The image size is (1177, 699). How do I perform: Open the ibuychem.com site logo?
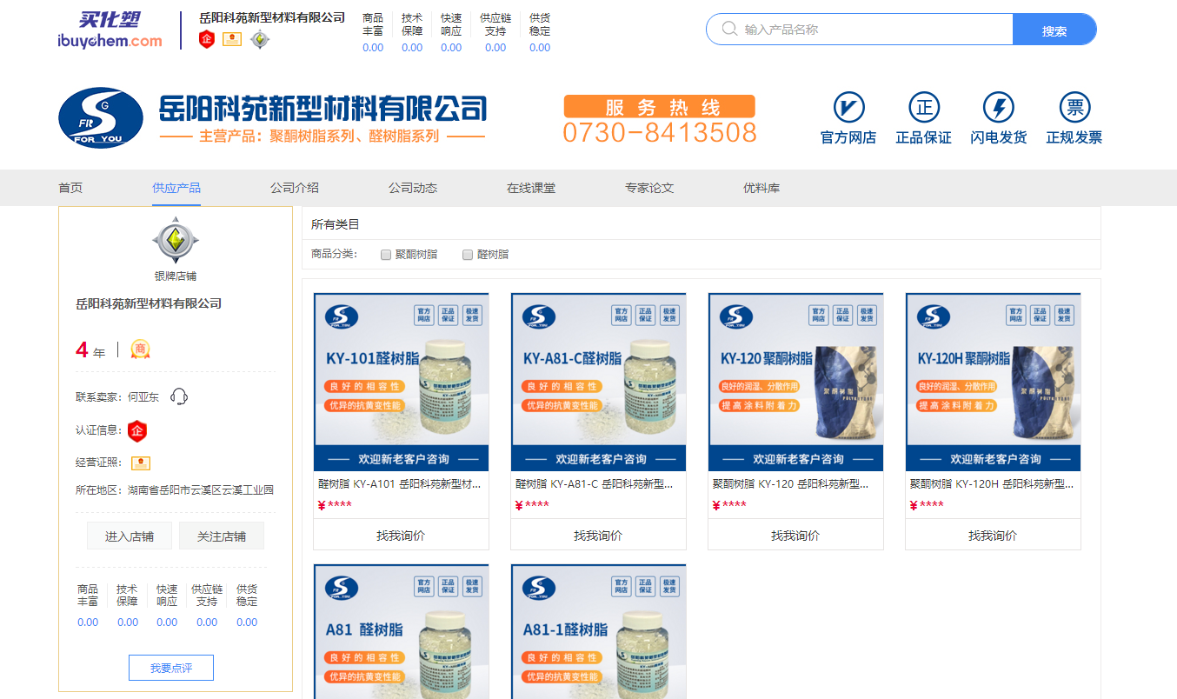point(110,30)
